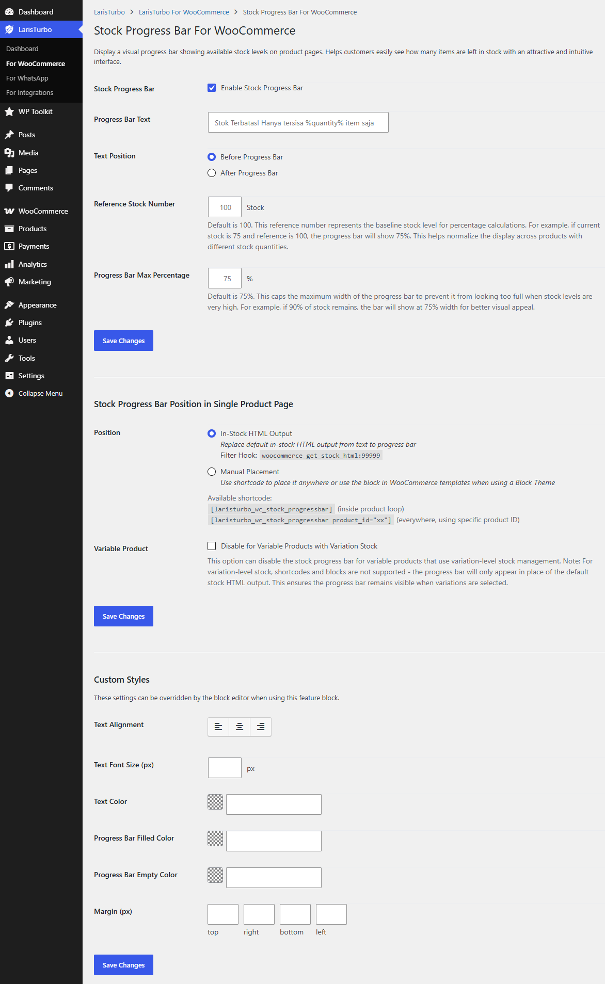
Task: Open Progress Bar Filled Color swatch
Action: coord(215,838)
